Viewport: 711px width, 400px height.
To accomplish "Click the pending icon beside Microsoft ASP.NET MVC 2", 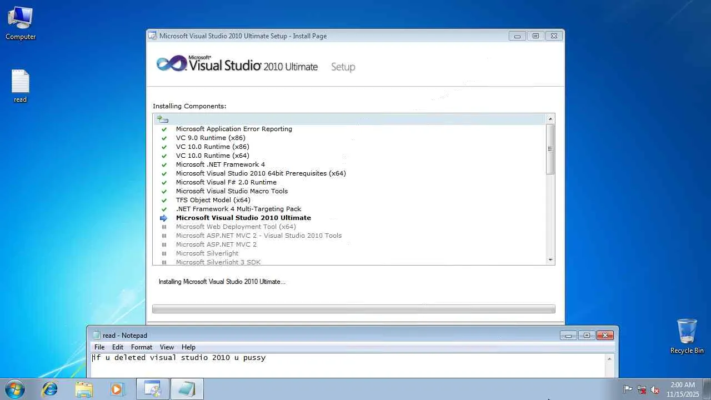I will [164, 244].
